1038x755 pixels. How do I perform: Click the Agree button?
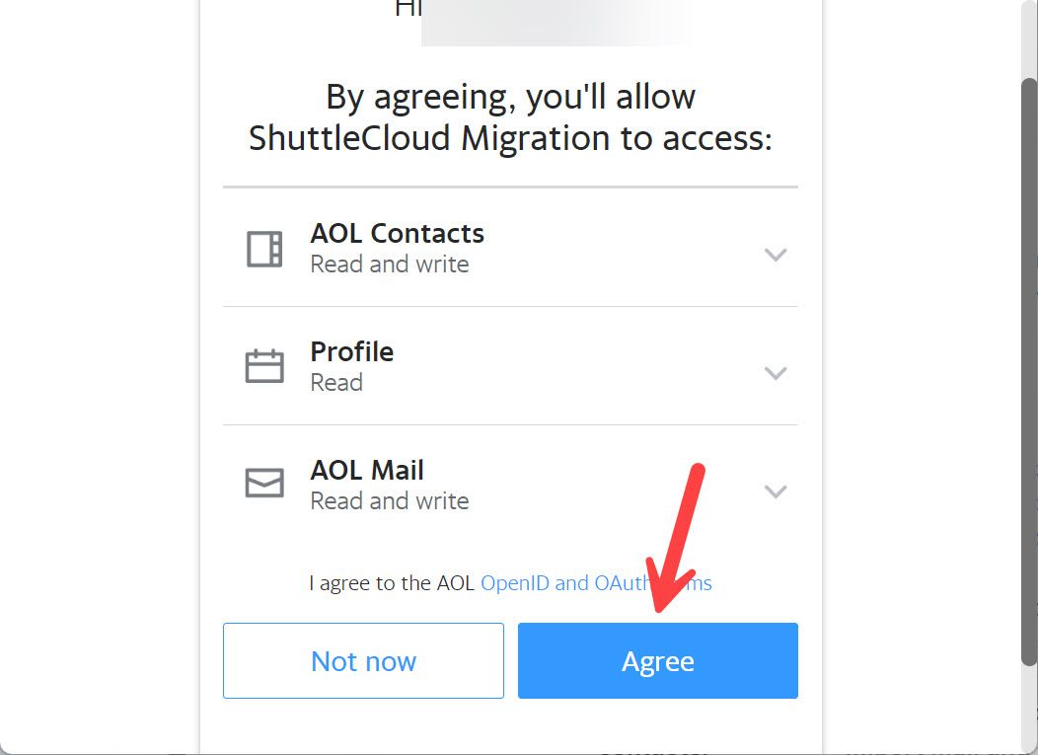click(x=657, y=660)
